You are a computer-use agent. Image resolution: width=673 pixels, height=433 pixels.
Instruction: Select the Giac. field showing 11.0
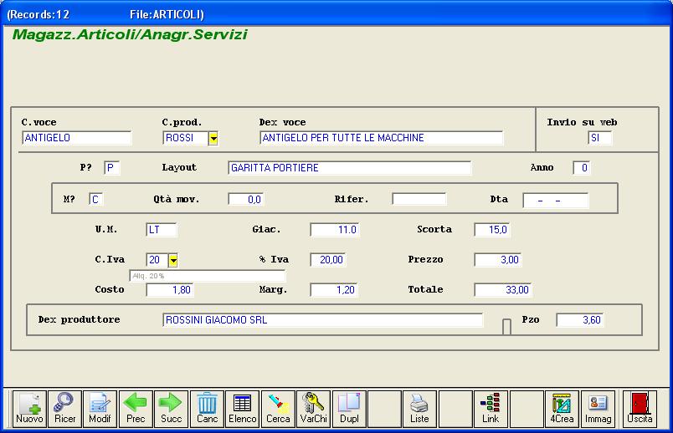coord(335,229)
